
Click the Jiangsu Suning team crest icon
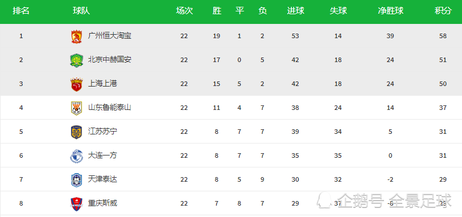(x=76, y=132)
